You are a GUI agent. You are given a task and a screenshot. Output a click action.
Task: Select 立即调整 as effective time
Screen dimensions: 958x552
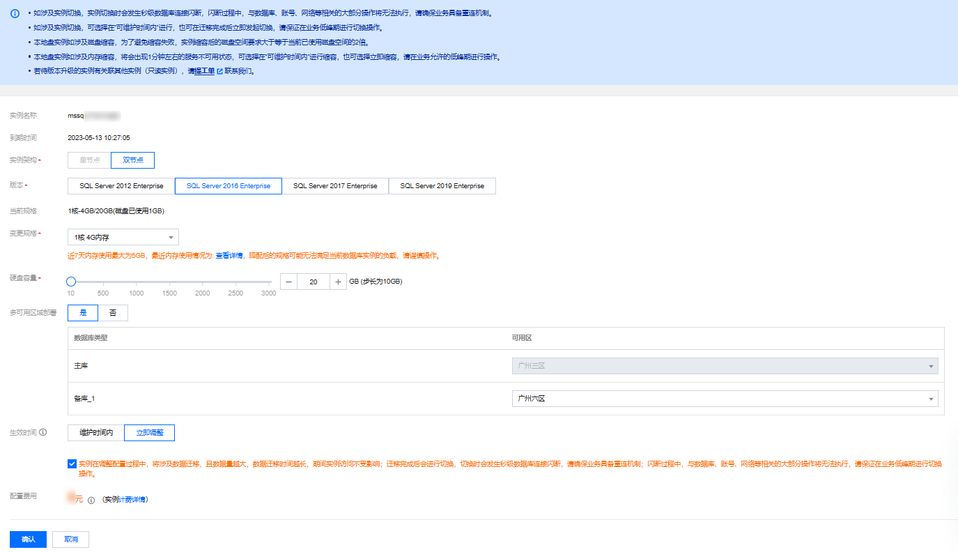pyautogui.click(x=149, y=433)
